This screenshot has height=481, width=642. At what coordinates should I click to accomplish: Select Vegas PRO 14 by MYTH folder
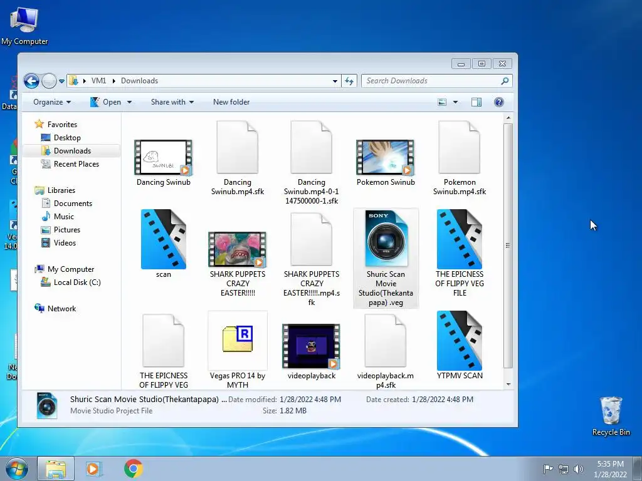[x=238, y=349]
